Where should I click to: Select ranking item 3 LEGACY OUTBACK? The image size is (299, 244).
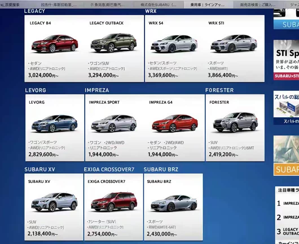(x=288, y=231)
